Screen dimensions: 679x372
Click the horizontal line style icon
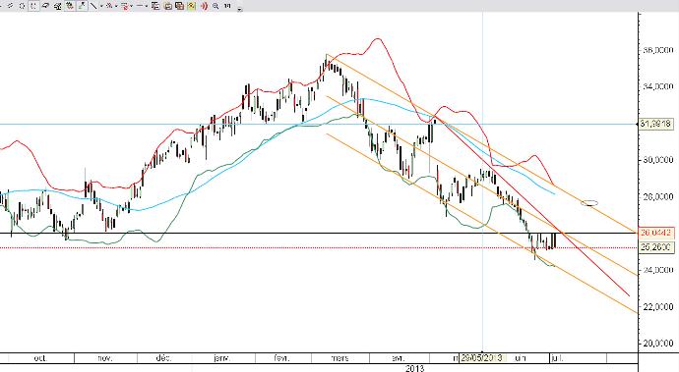140,6
